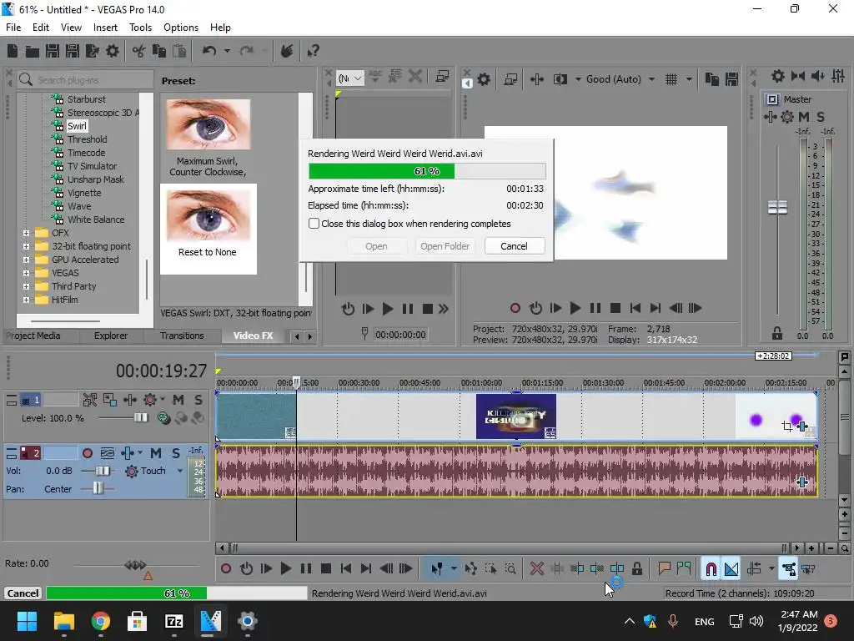
Task: Expand the VEGAS folder
Action: [26, 273]
